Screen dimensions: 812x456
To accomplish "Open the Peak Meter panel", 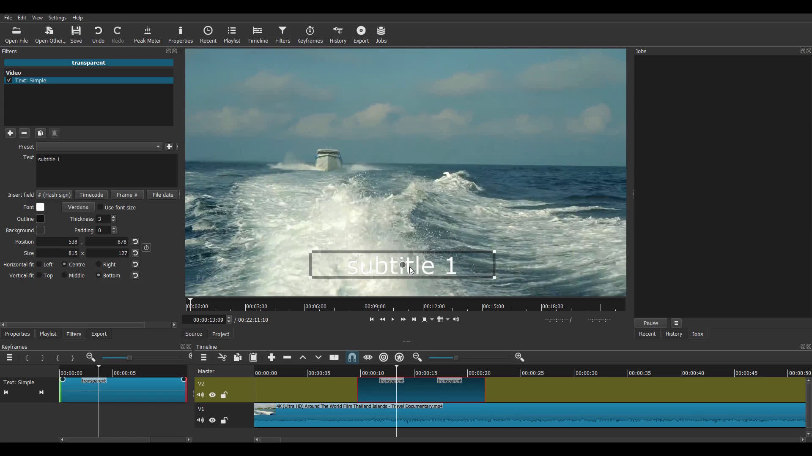I will (148, 34).
